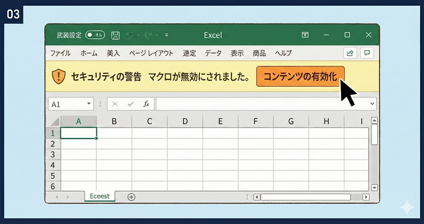Screen dimensions: 424x224
Task: Expand the formula bar chevron
Action: (372, 104)
